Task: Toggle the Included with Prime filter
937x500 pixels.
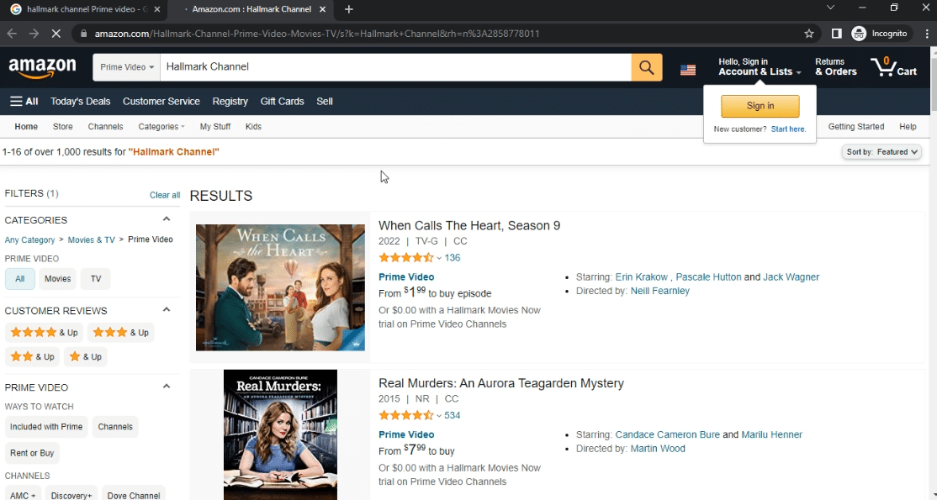Action: [46, 427]
